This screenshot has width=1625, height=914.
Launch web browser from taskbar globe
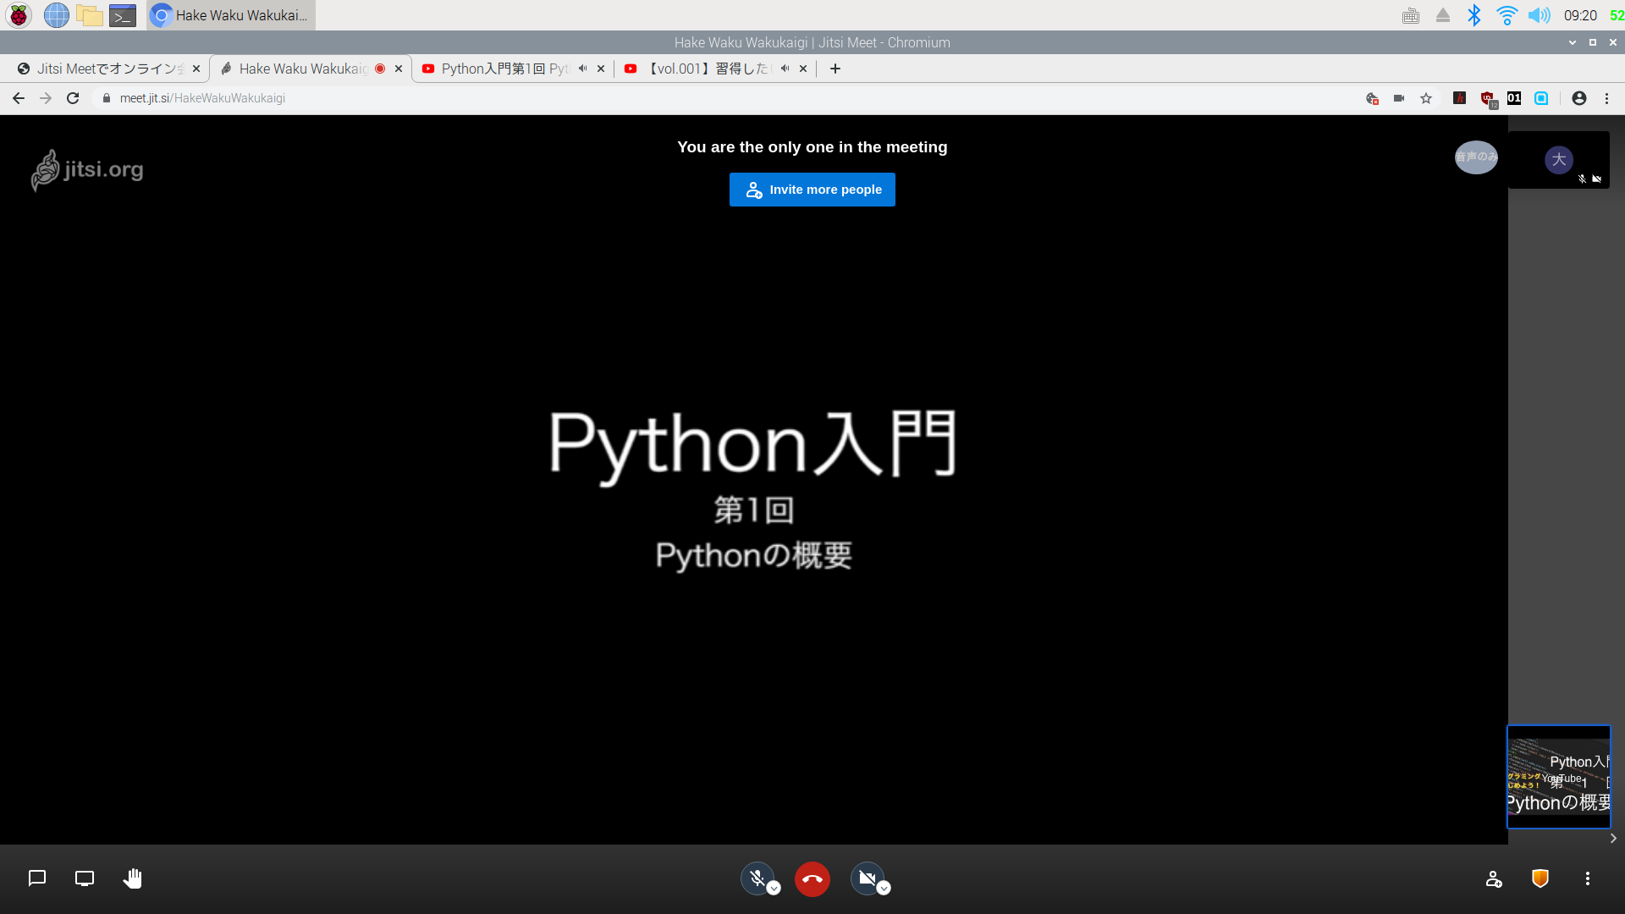point(56,15)
